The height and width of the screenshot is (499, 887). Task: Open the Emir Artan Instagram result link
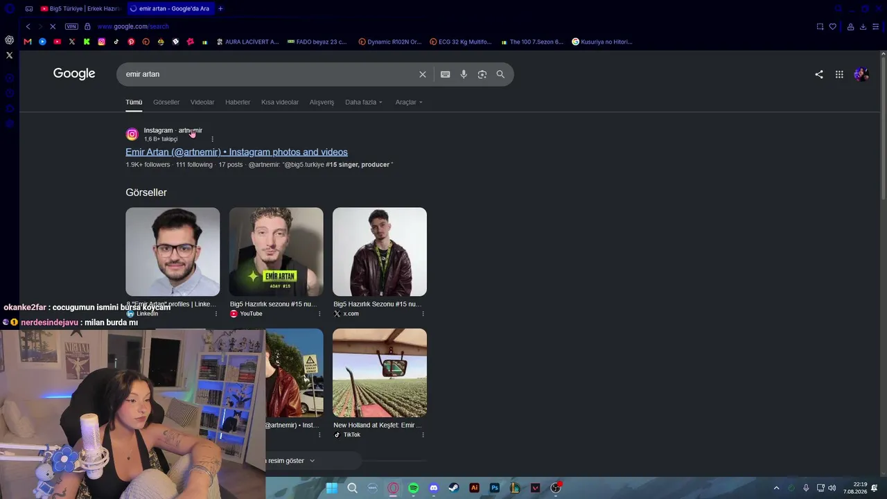tap(236, 152)
